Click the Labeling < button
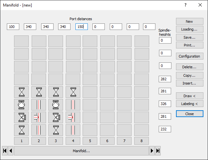Viewport: 208px width, 160px height. 190,104
